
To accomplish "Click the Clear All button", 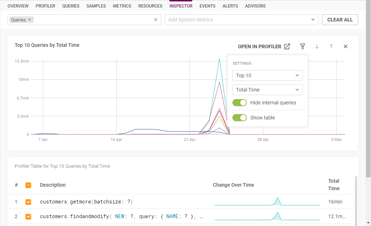I will pos(340,20).
